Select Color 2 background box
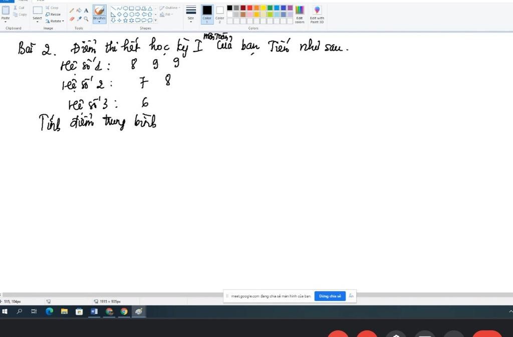This screenshot has width=513, height=337. coord(220,15)
